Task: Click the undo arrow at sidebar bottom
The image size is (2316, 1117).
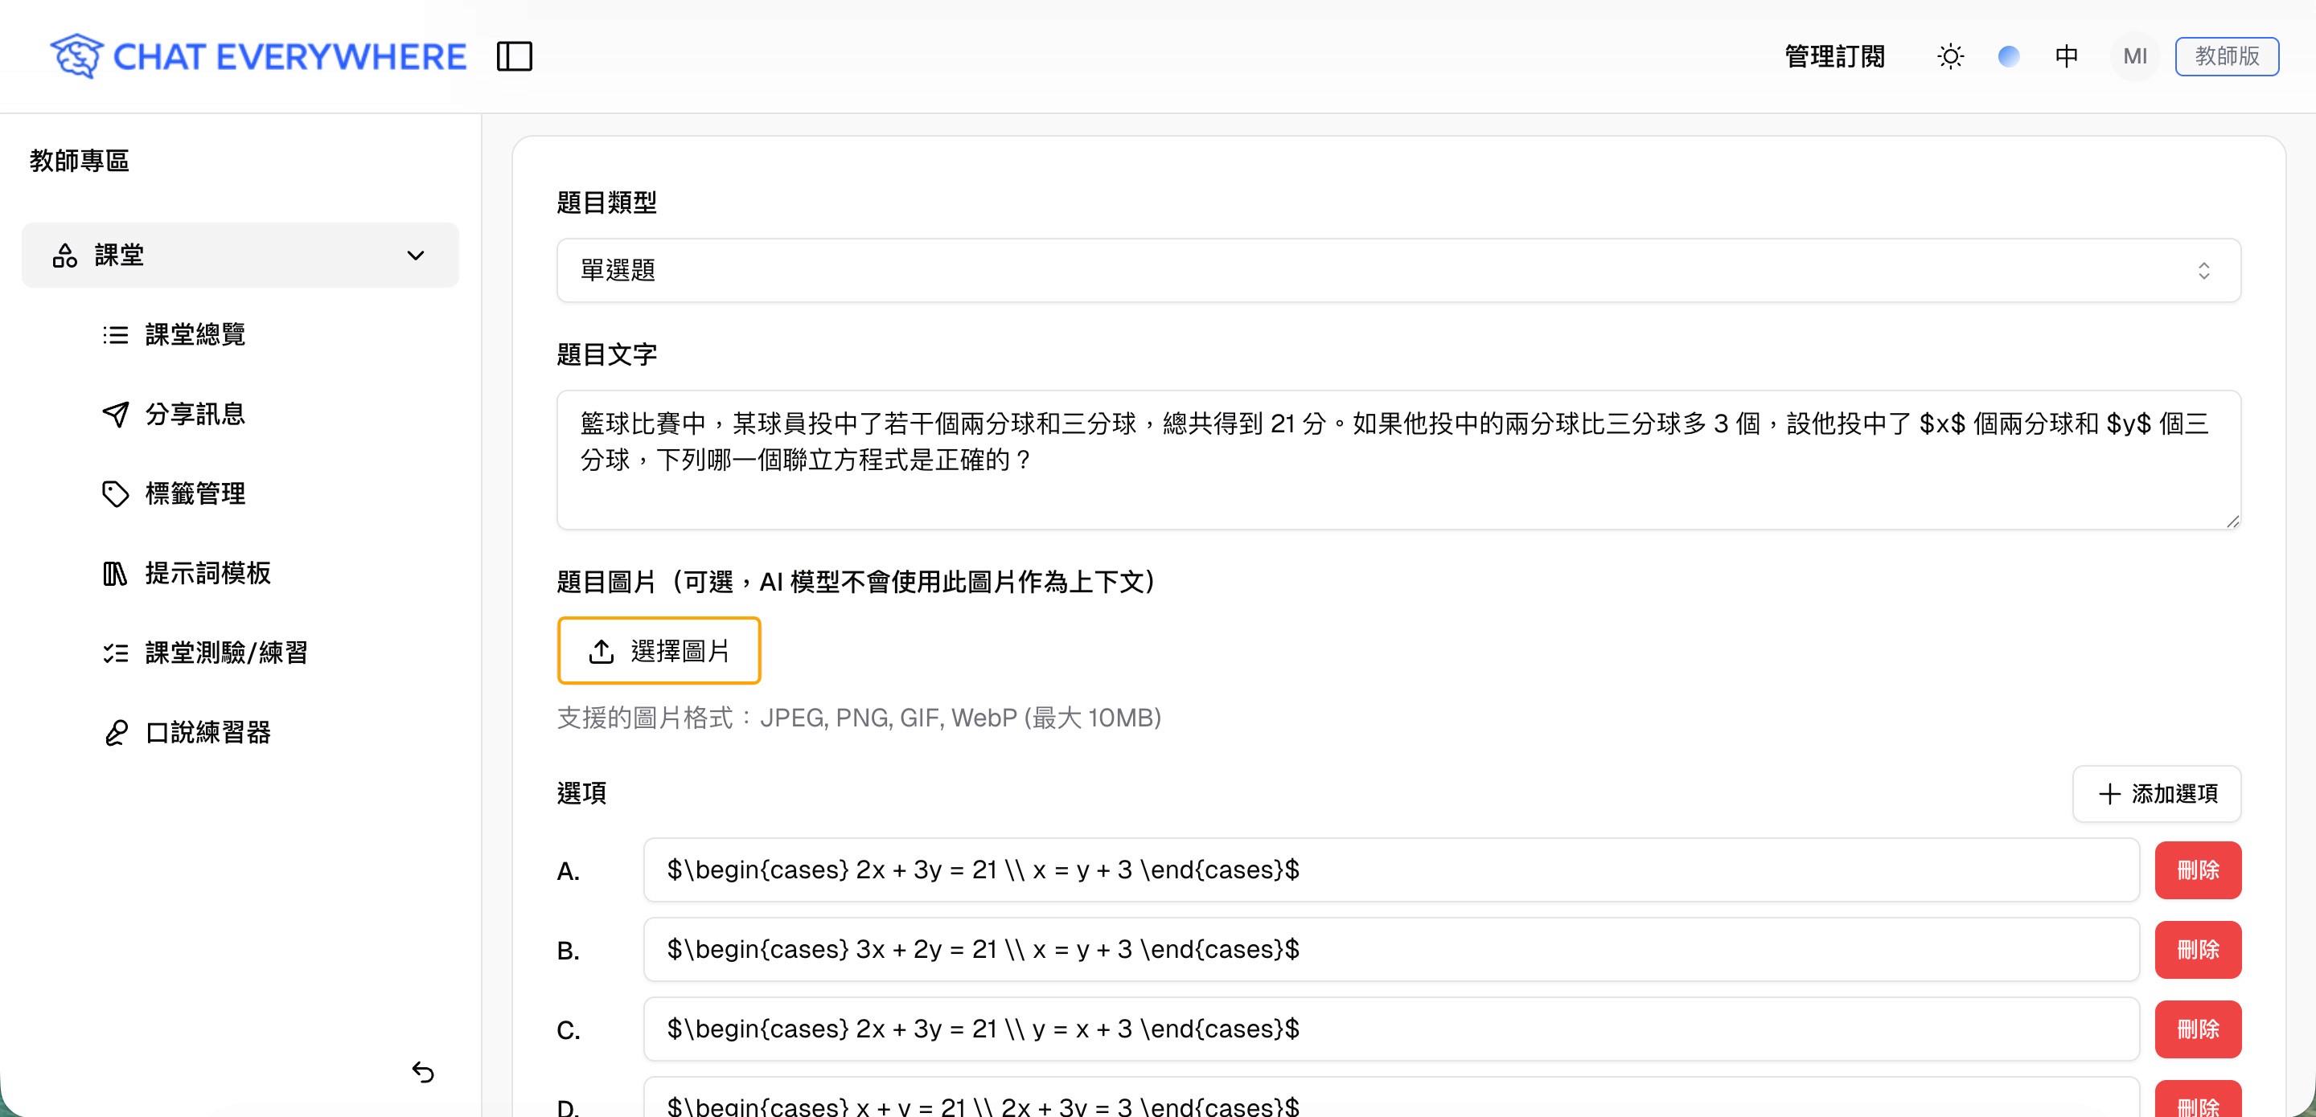Action: point(424,1070)
